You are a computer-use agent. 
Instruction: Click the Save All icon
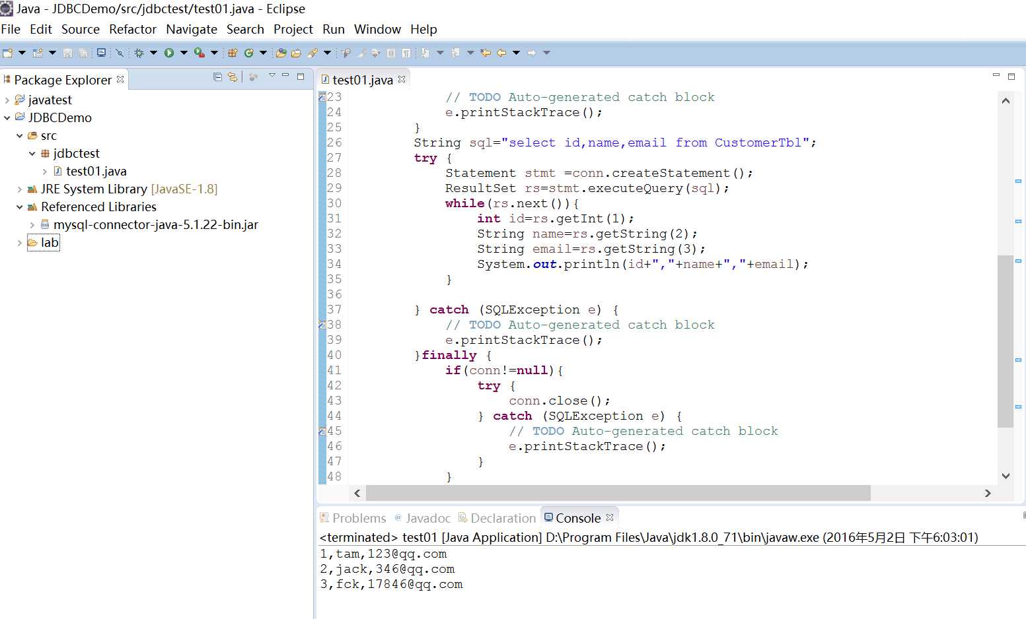tap(83, 53)
